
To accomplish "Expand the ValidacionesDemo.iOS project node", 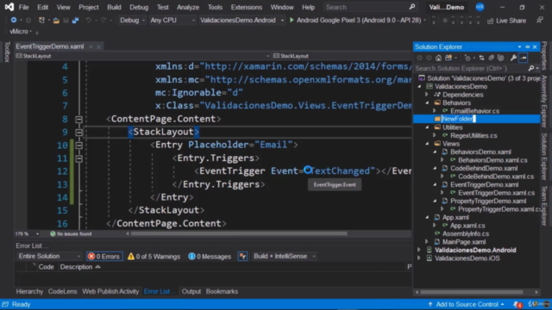I will [x=419, y=258].
